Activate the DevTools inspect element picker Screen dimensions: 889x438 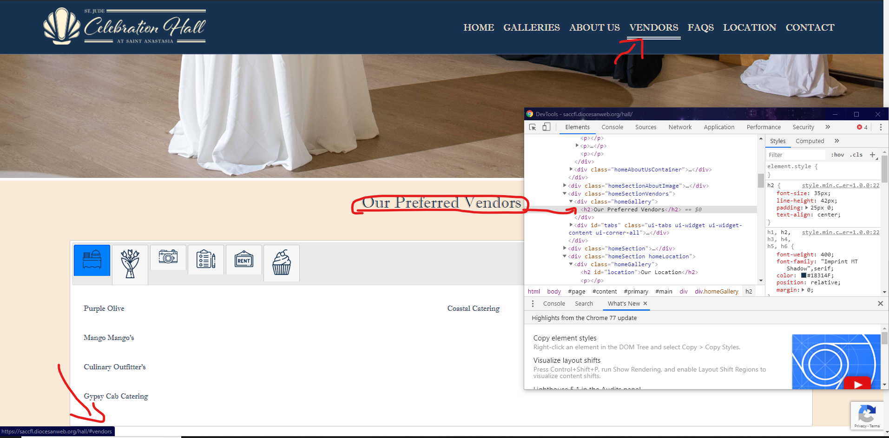click(x=533, y=127)
